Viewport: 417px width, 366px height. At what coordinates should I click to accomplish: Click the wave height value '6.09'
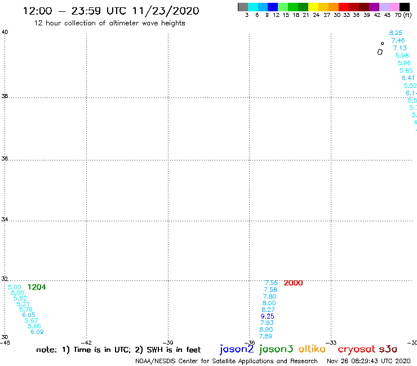click(37, 332)
